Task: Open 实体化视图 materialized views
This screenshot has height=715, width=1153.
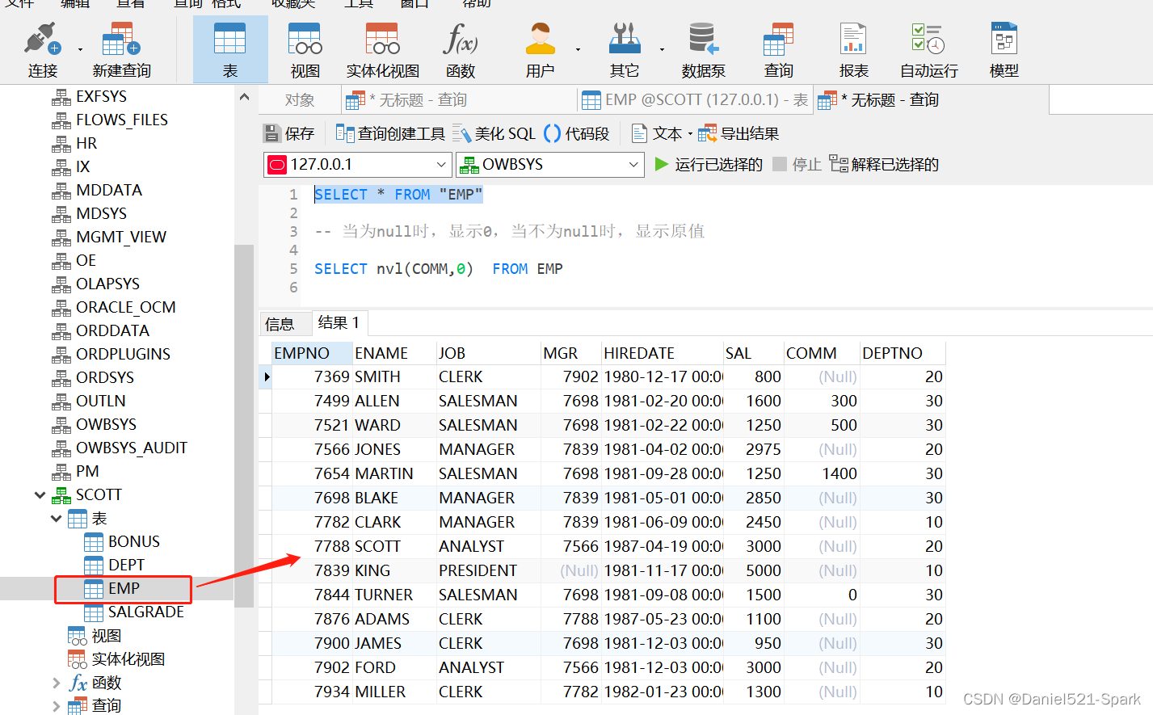Action: point(383,50)
